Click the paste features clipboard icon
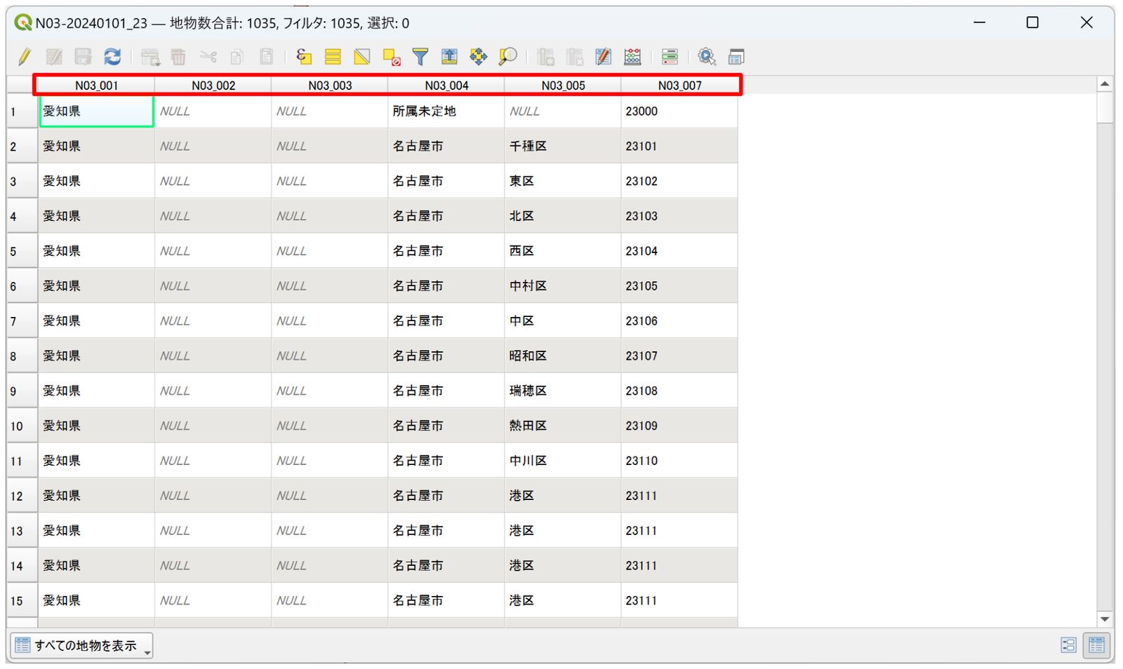Viewport: 1123px width, 669px height. [x=267, y=57]
